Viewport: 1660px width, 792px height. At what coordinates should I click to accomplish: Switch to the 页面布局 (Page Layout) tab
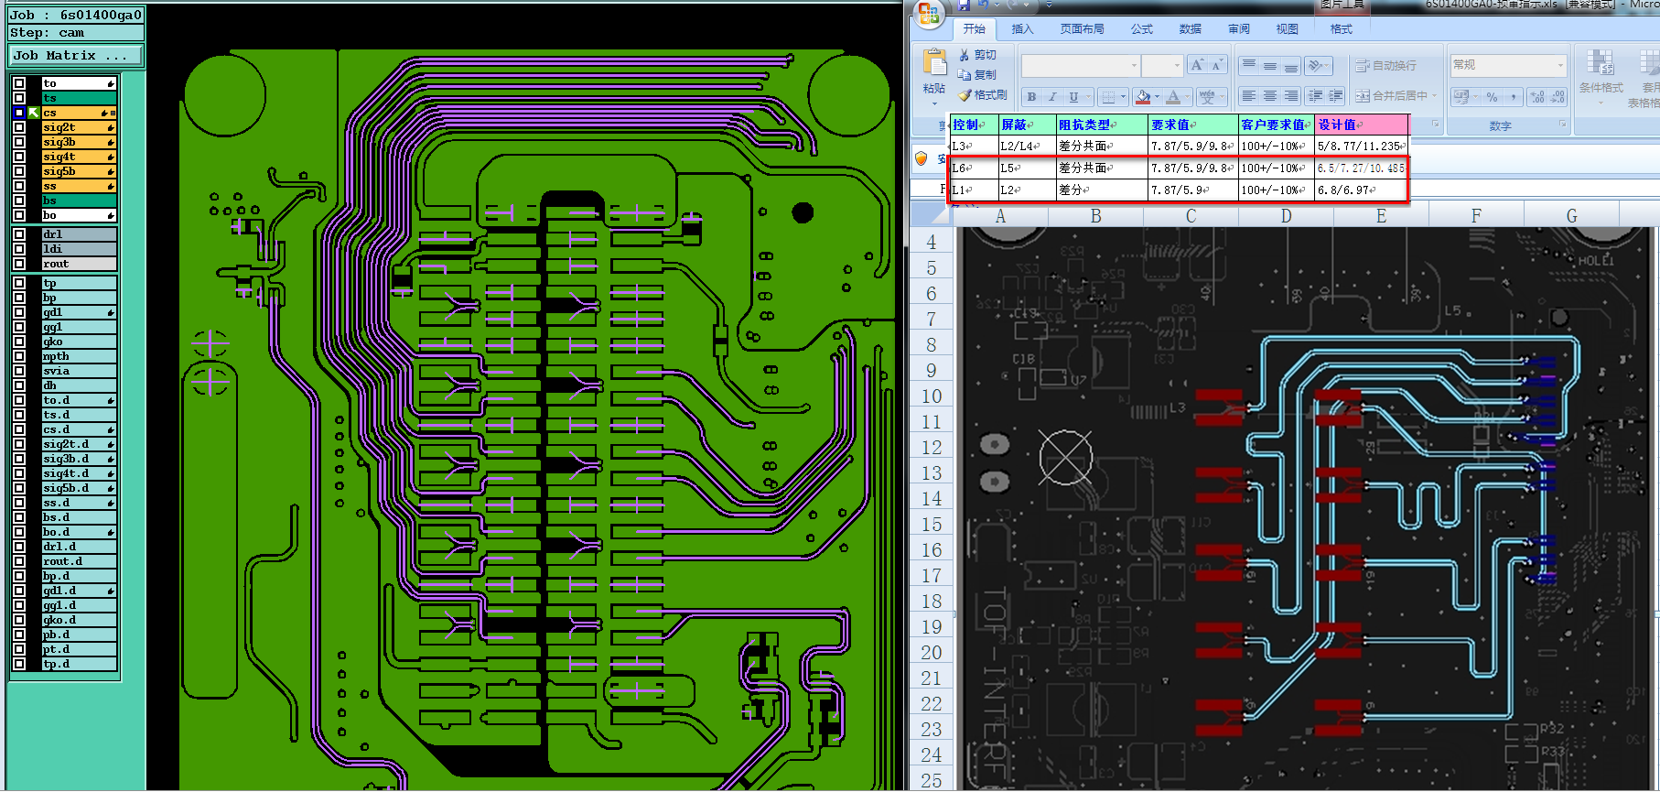tap(1082, 29)
